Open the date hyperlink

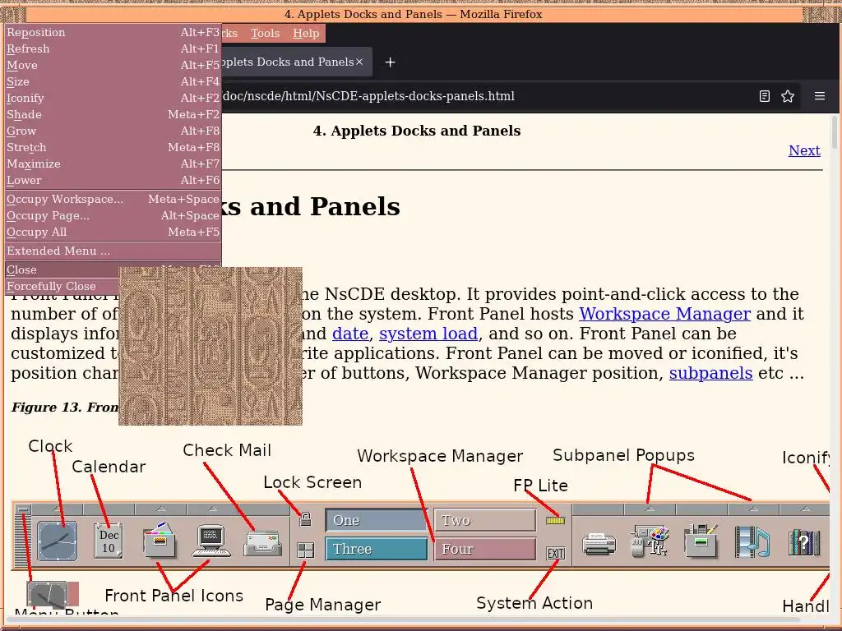350,334
